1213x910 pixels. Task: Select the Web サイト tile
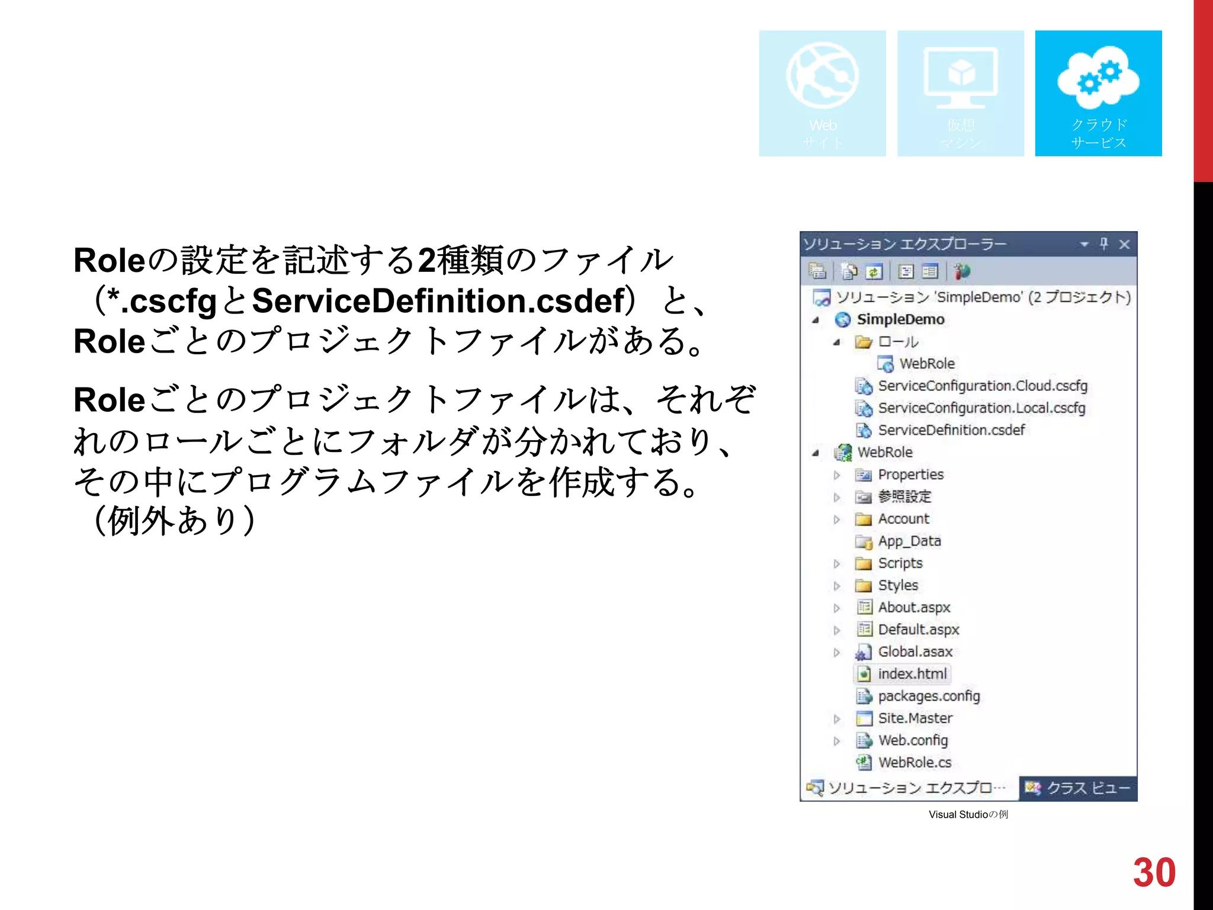pos(823,93)
